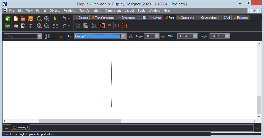This screenshot has height=138, width=264.
Task: Undo the last action
Action: point(64,18)
